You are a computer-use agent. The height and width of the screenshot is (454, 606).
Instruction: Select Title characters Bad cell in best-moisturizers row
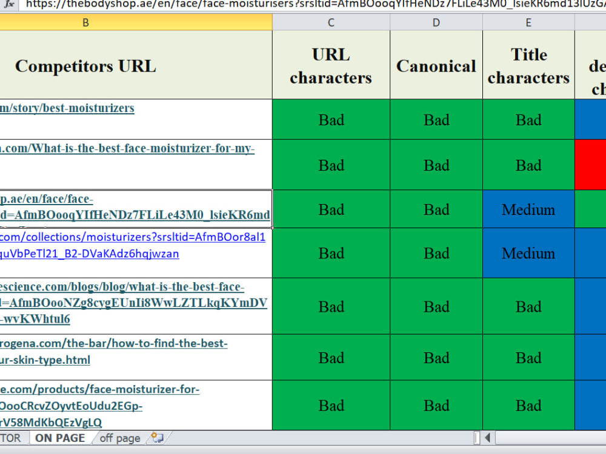pyautogui.click(x=528, y=119)
